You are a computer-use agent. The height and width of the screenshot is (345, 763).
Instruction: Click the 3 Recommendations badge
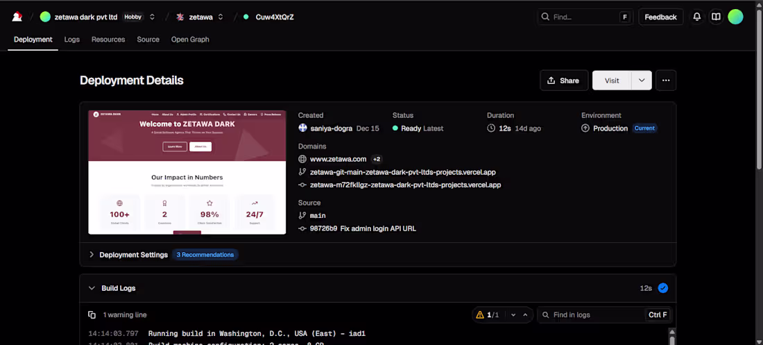pyautogui.click(x=205, y=255)
